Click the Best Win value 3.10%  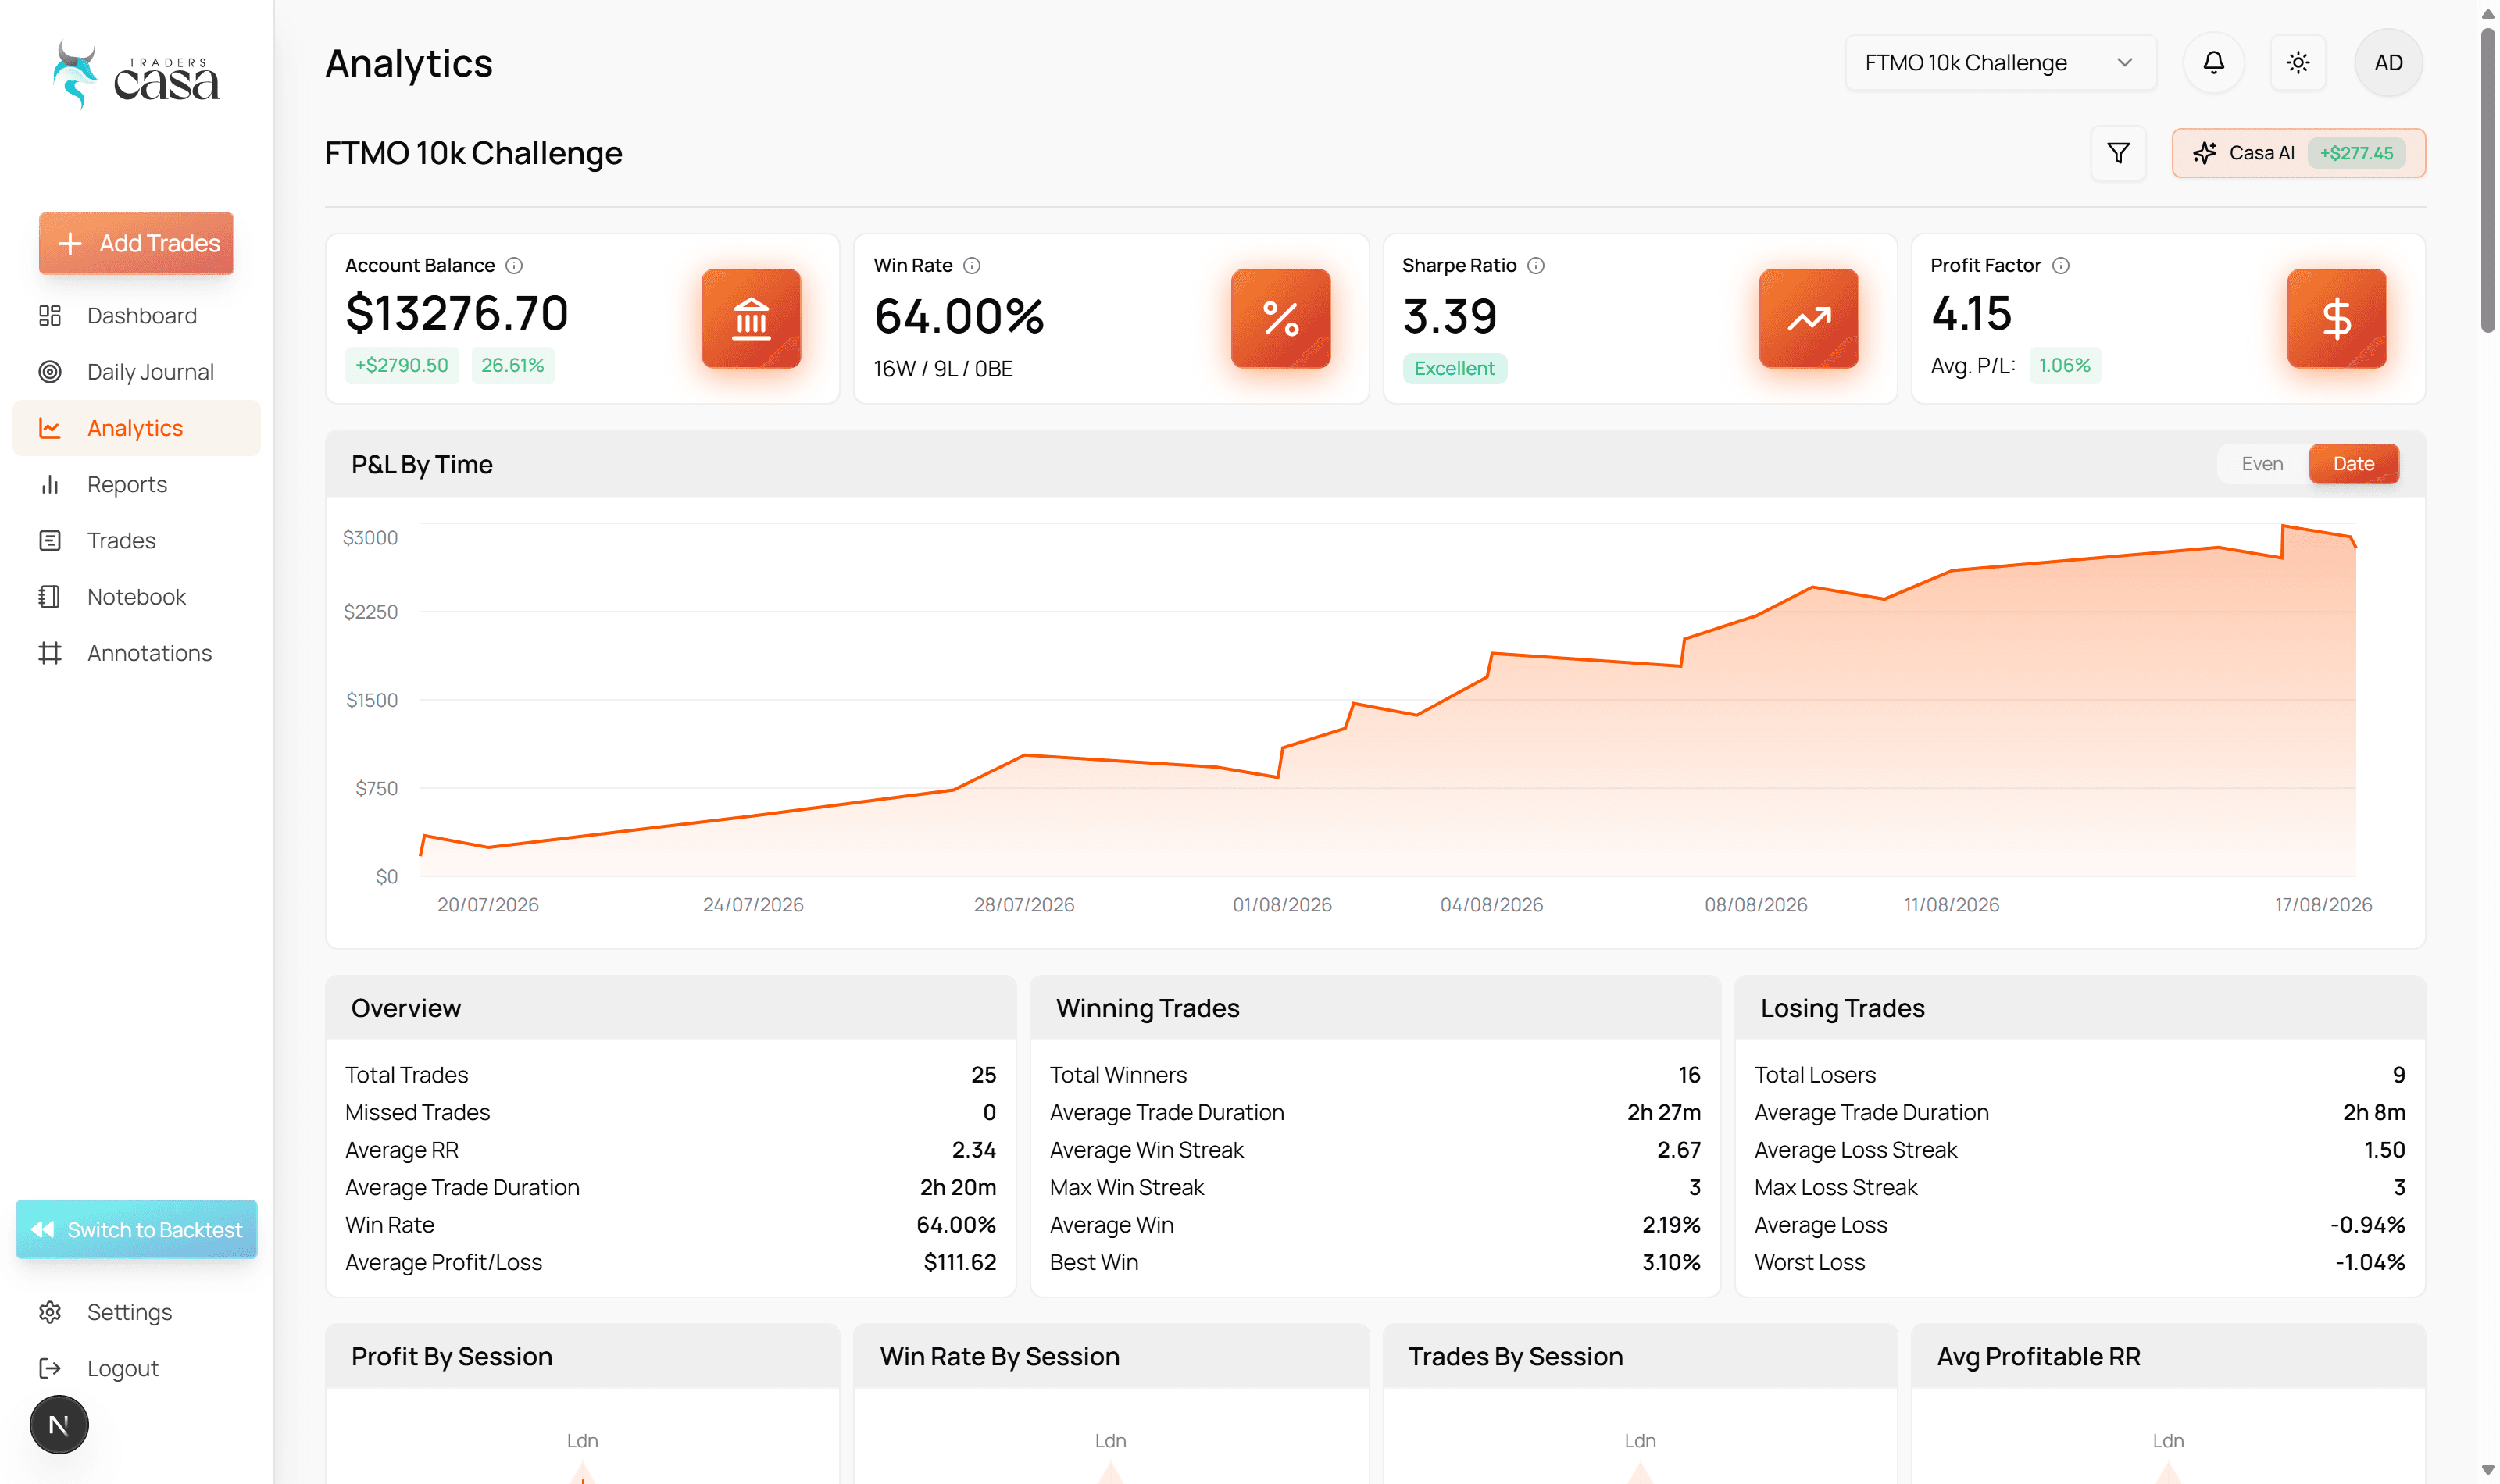[1671, 1262]
